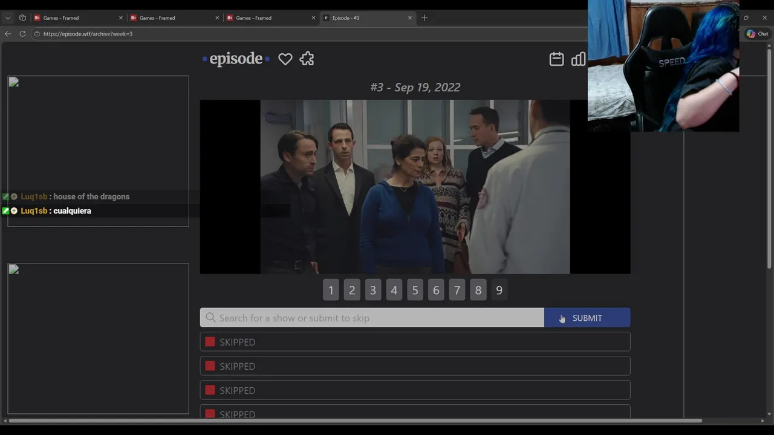The image size is (774, 435).
Task: Close the second Games - Framed tab
Action: click(217, 18)
